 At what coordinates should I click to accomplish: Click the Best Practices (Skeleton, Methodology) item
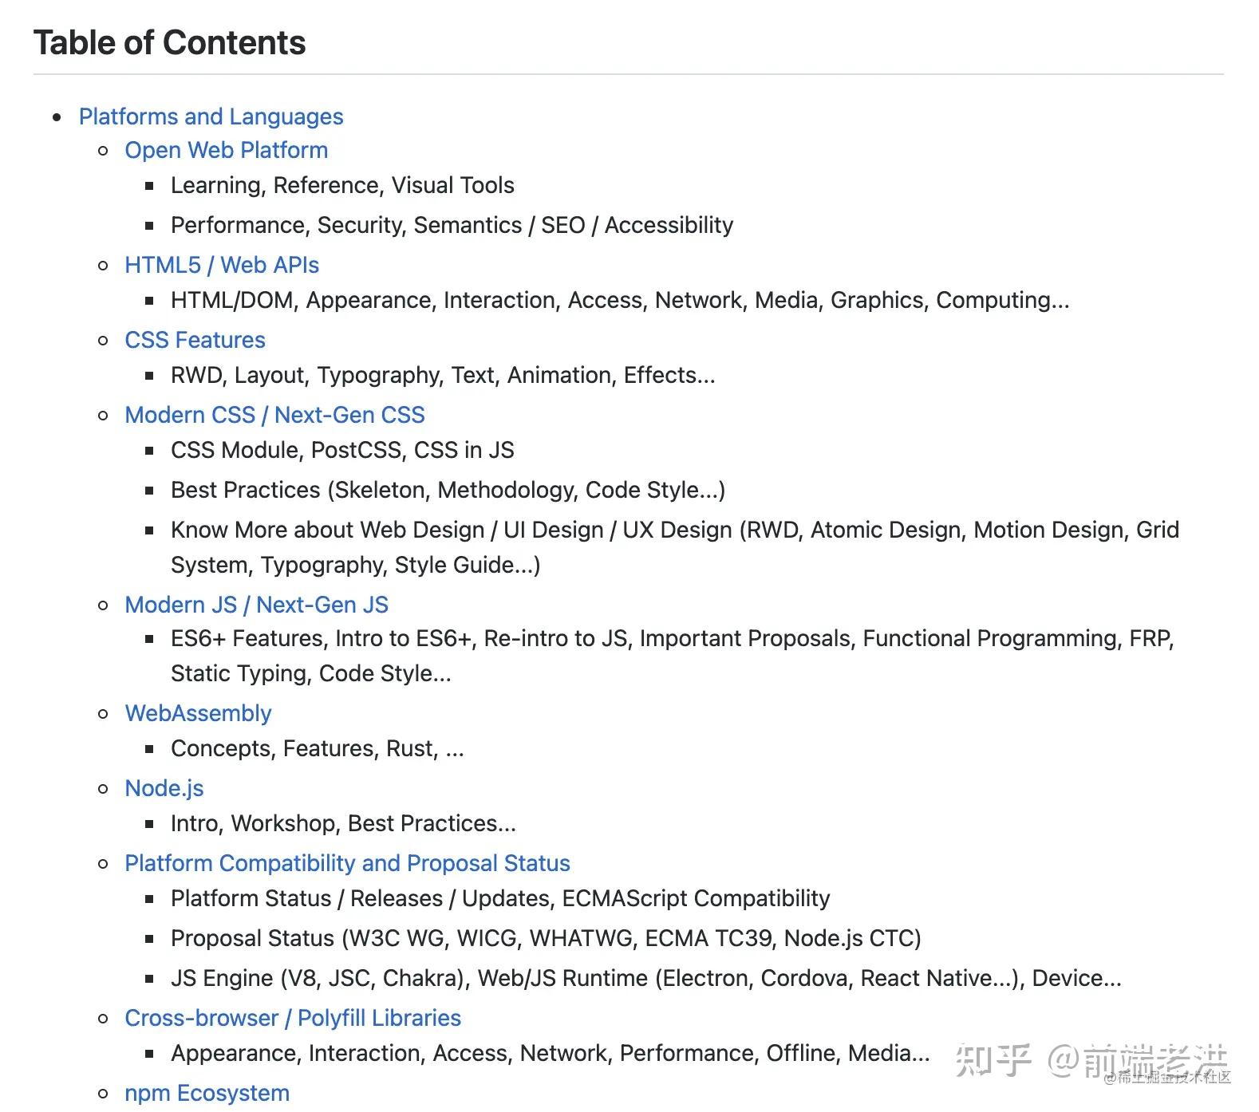click(x=448, y=490)
